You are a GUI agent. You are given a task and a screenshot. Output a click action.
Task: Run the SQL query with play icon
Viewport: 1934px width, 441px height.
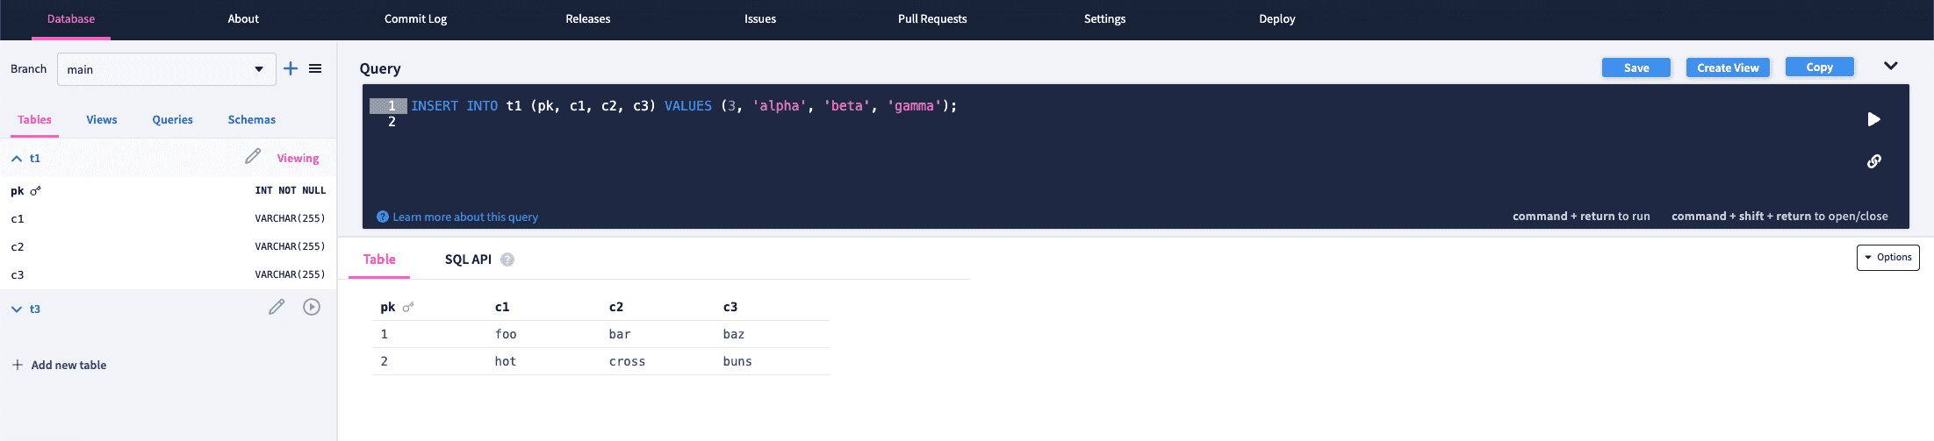click(x=1873, y=119)
